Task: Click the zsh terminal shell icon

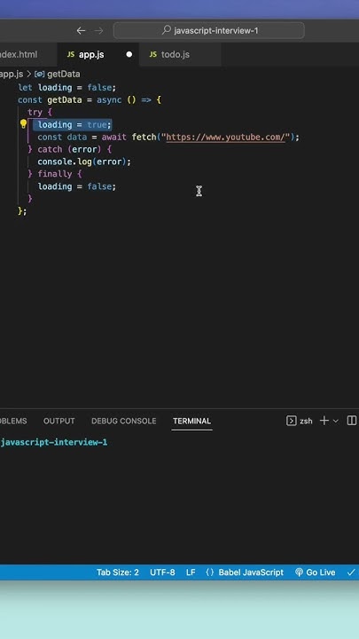Action: (291, 421)
